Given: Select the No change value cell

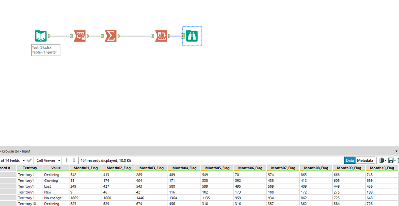Looking at the screenshot, I should [x=56, y=198].
